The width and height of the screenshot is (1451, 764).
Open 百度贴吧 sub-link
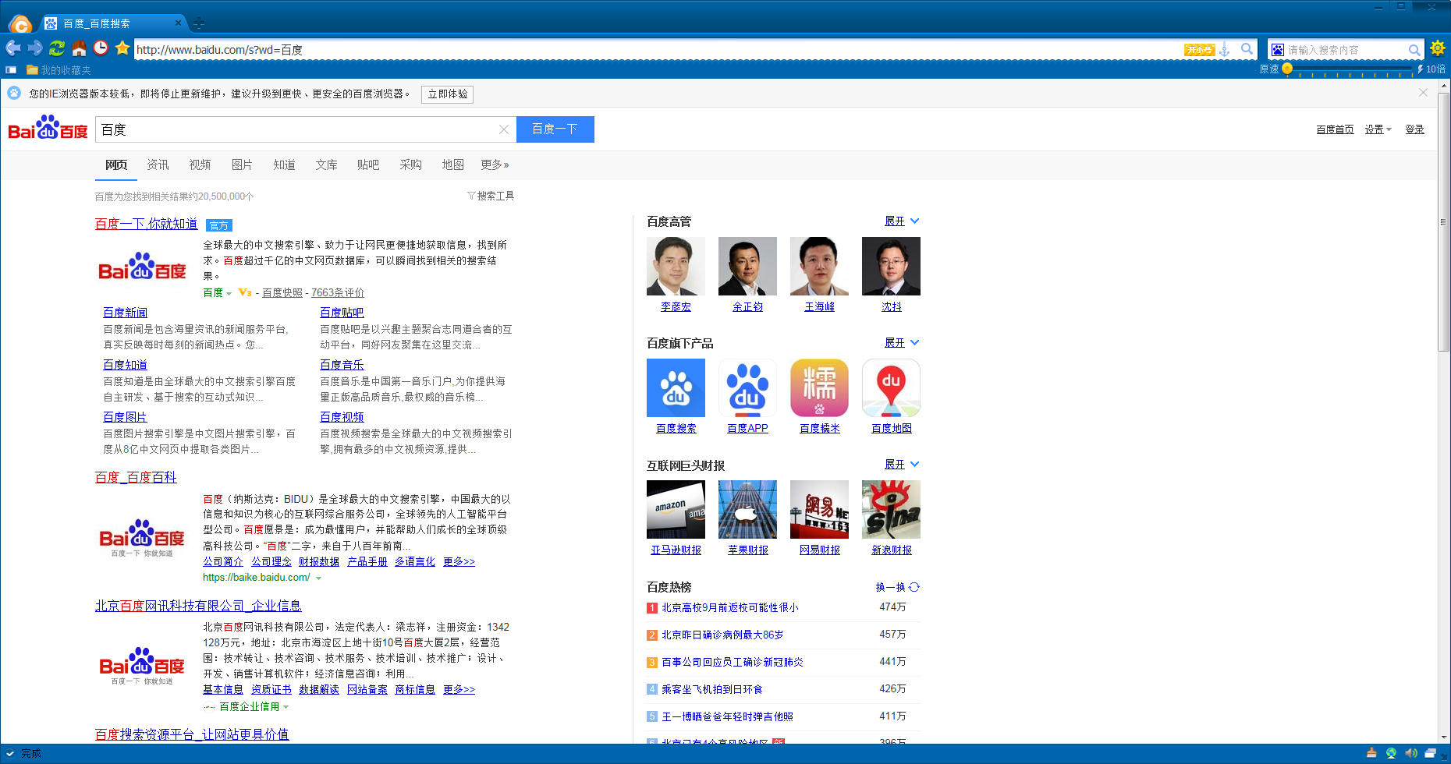(342, 313)
